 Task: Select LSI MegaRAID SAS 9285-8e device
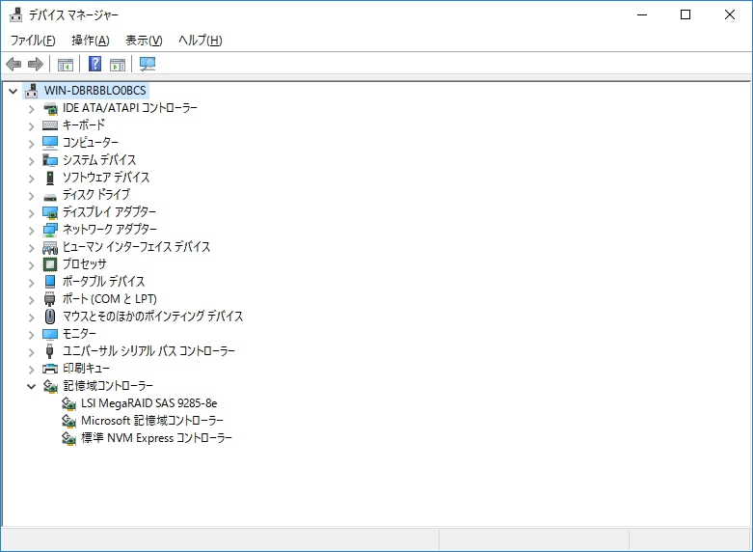(x=148, y=403)
